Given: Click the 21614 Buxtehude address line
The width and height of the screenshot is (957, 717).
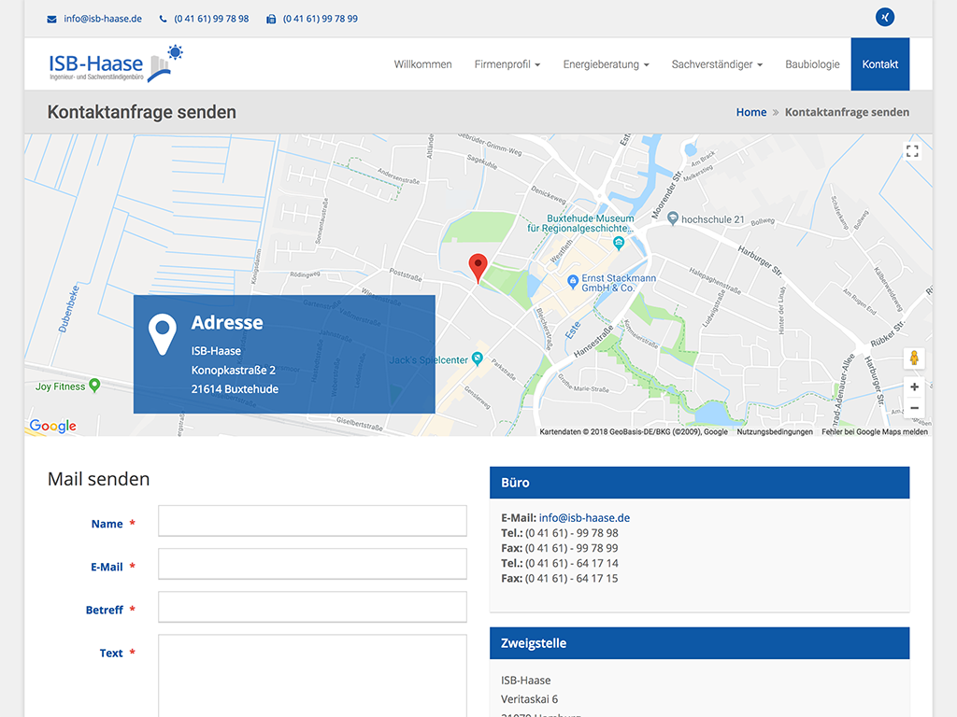Looking at the screenshot, I should [235, 389].
